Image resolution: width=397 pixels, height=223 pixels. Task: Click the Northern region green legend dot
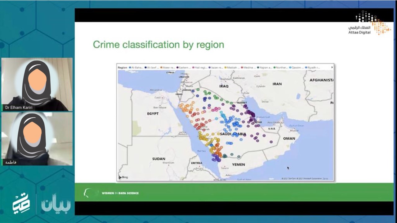tap(274, 67)
